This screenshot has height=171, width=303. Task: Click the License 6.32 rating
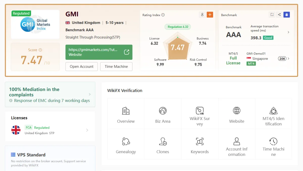click(x=154, y=41)
